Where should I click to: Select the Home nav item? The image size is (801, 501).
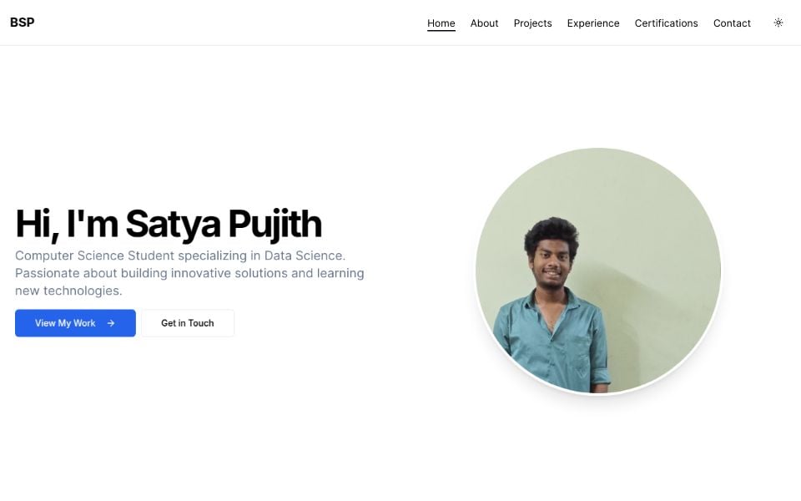441,23
